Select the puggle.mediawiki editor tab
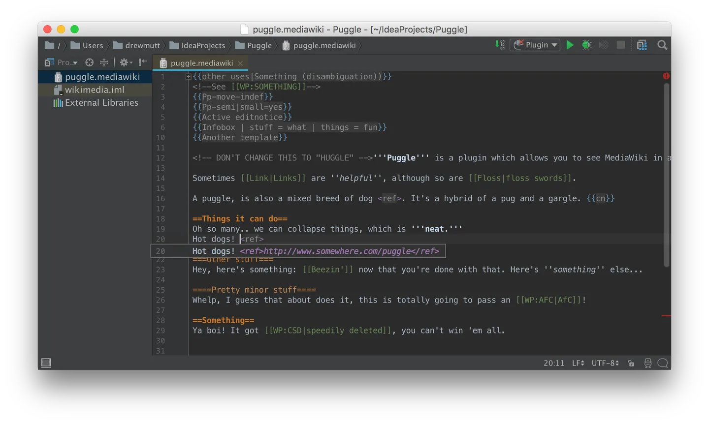The height and width of the screenshot is (424, 709). click(x=201, y=63)
